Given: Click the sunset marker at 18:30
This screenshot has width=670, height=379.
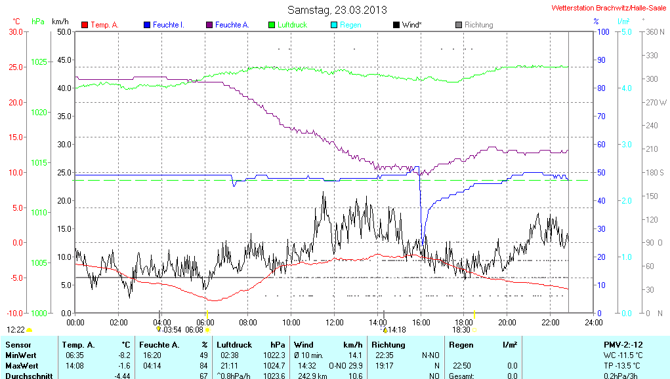Looking at the screenshot, I should coord(474,329).
